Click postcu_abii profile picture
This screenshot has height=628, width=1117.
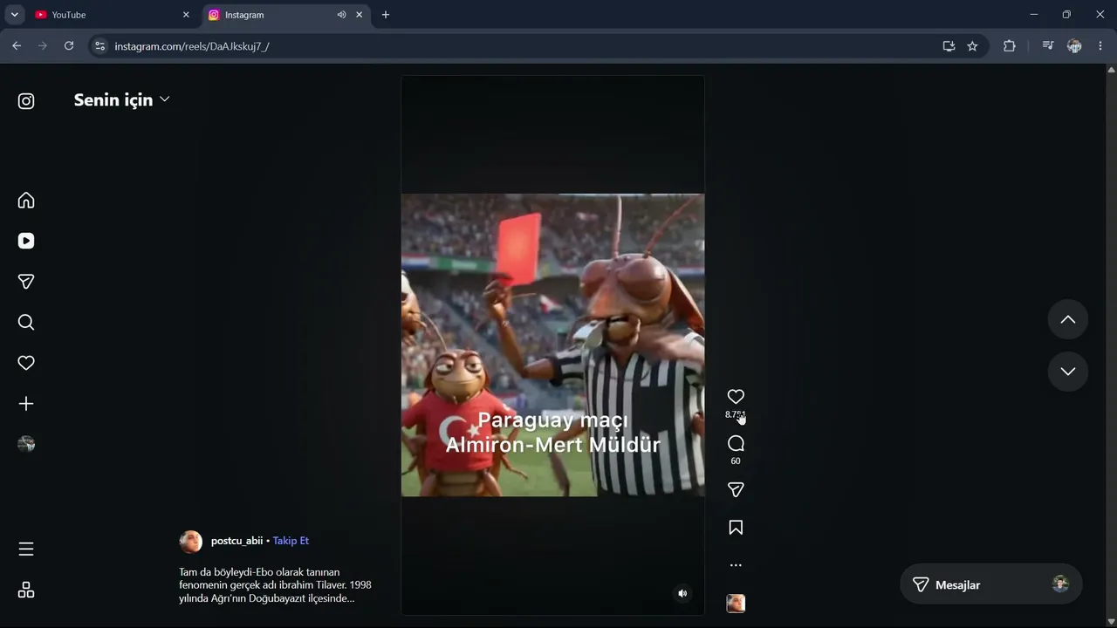click(190, 542)
